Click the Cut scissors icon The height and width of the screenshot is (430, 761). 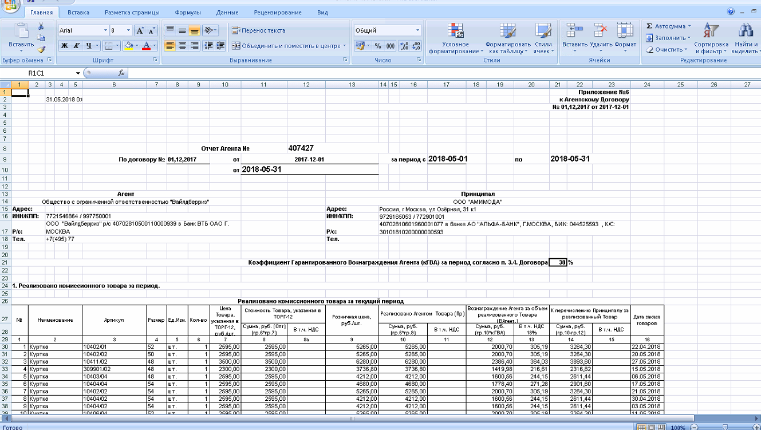41,26
